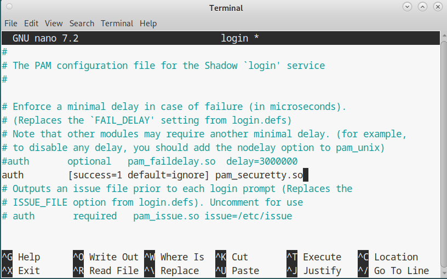
Task: Click the ^O Write Out shortcut
Action: pos(106,257)
